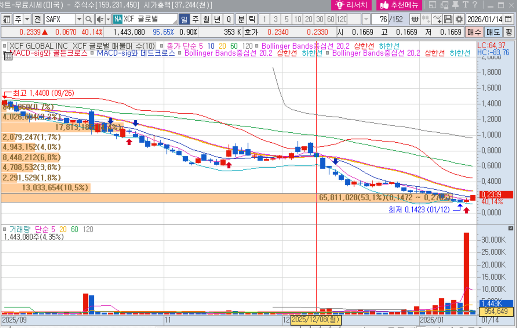Select the 30 interval button
The height and width of the screenshot is (328, 517).
[320, 19]
